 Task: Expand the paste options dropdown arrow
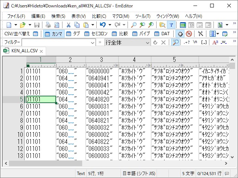93,25
